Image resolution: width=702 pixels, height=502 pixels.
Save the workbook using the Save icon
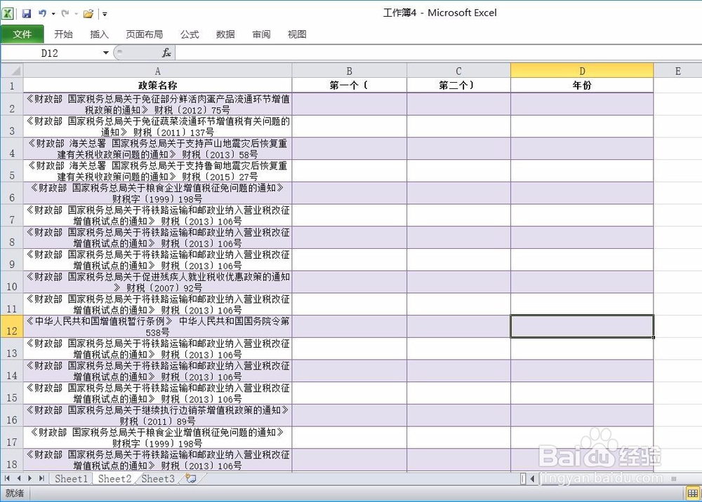pyautogui.click(x=27, y=13)
